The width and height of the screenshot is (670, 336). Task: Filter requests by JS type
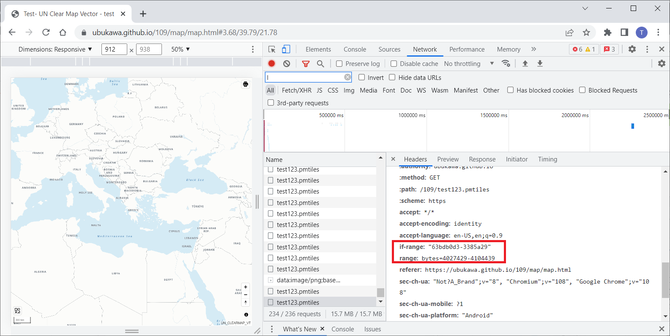320,90
